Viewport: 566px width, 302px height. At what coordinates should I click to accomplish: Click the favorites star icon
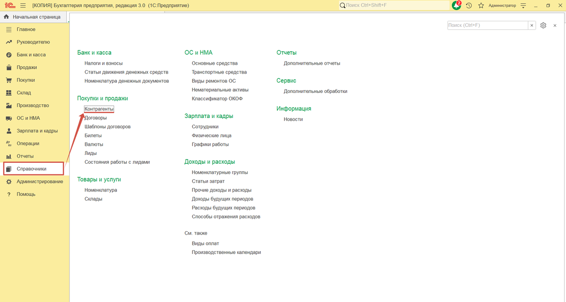point(481,5)
